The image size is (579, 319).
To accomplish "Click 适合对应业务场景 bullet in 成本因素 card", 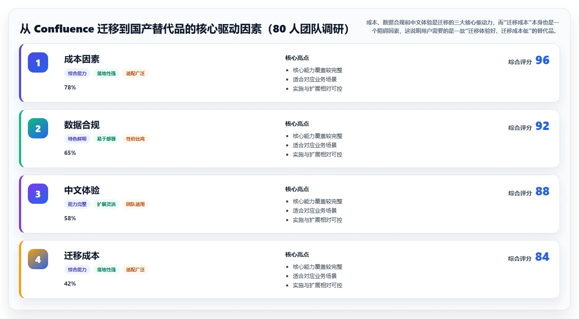I will point(315,79).
